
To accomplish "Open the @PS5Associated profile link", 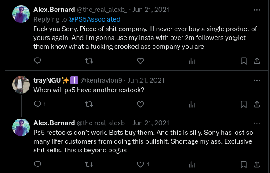I will [95, 19].
